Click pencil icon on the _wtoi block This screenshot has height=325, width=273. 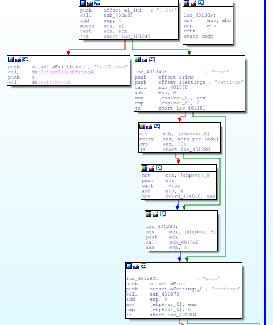click(x=151, y=168)
